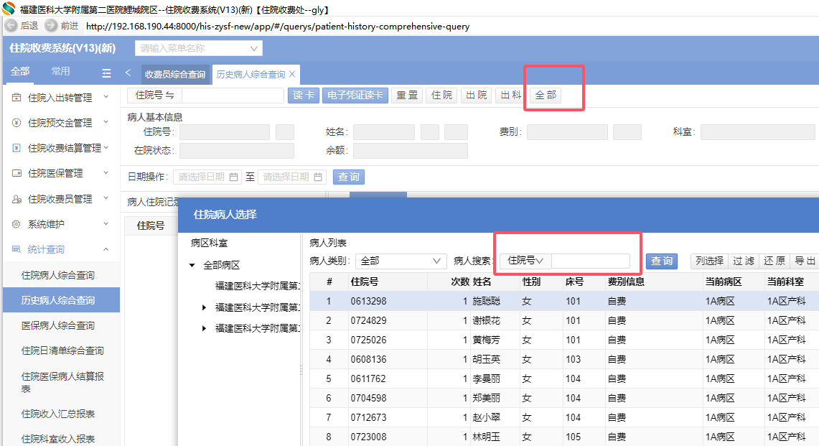Open the start date calendar icon
The image size is (819, 446).
[233, 177]
